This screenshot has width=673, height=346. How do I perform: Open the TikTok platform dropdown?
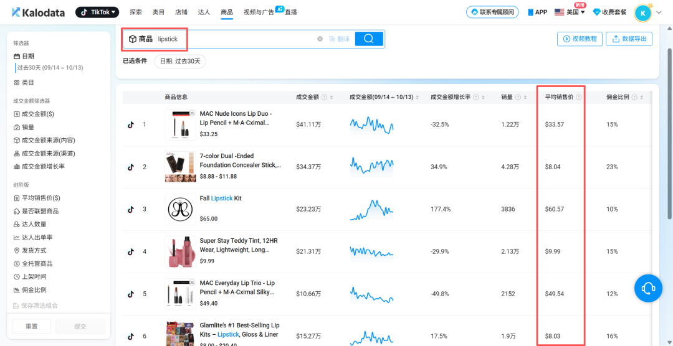coord(97,12)
